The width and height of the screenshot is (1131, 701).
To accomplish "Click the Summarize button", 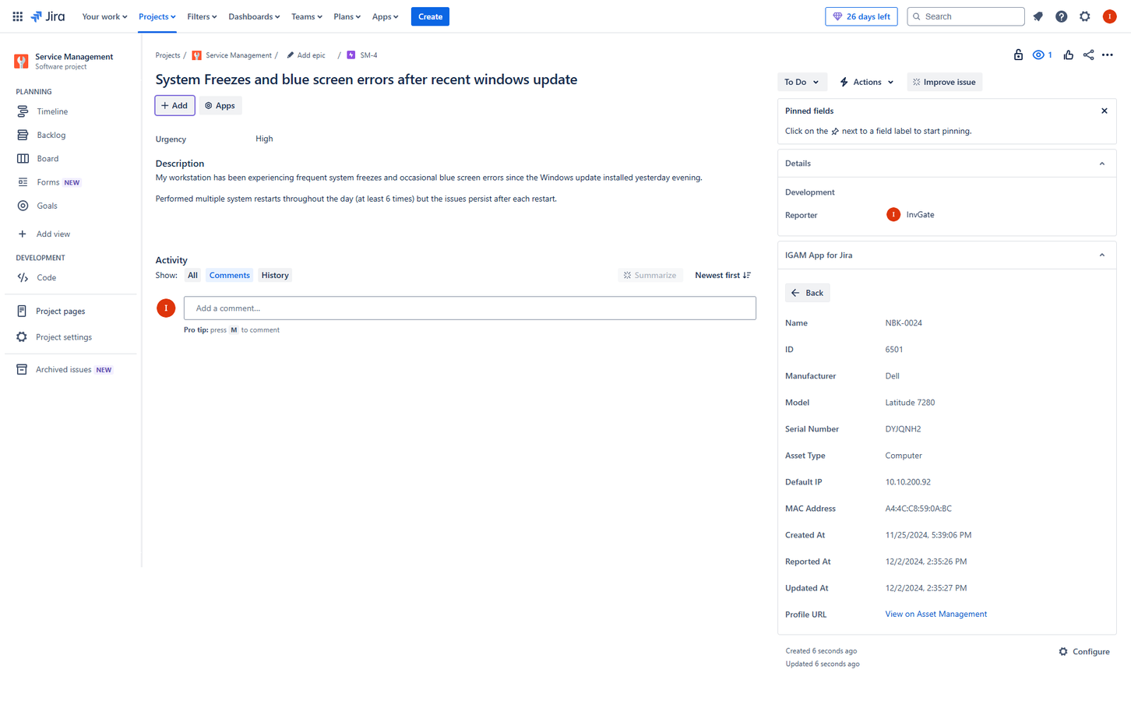I will point(650,275).
